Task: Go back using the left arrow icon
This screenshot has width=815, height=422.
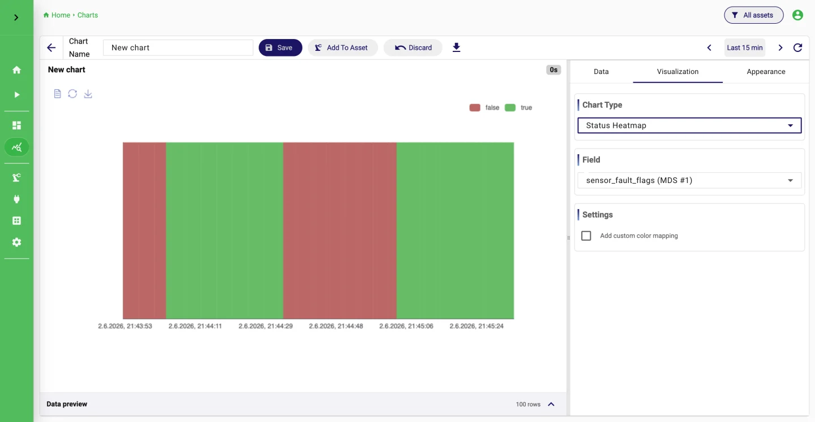Action: [x=52, y=47]
